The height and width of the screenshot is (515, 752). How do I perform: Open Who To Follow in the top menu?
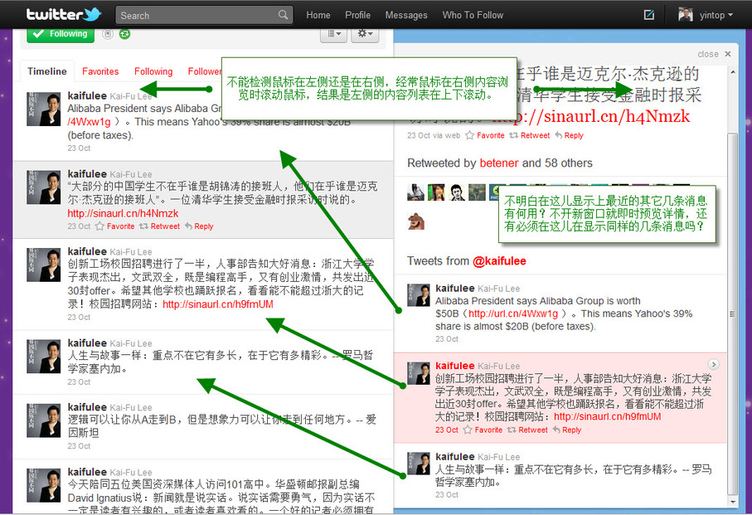[473, 15]
